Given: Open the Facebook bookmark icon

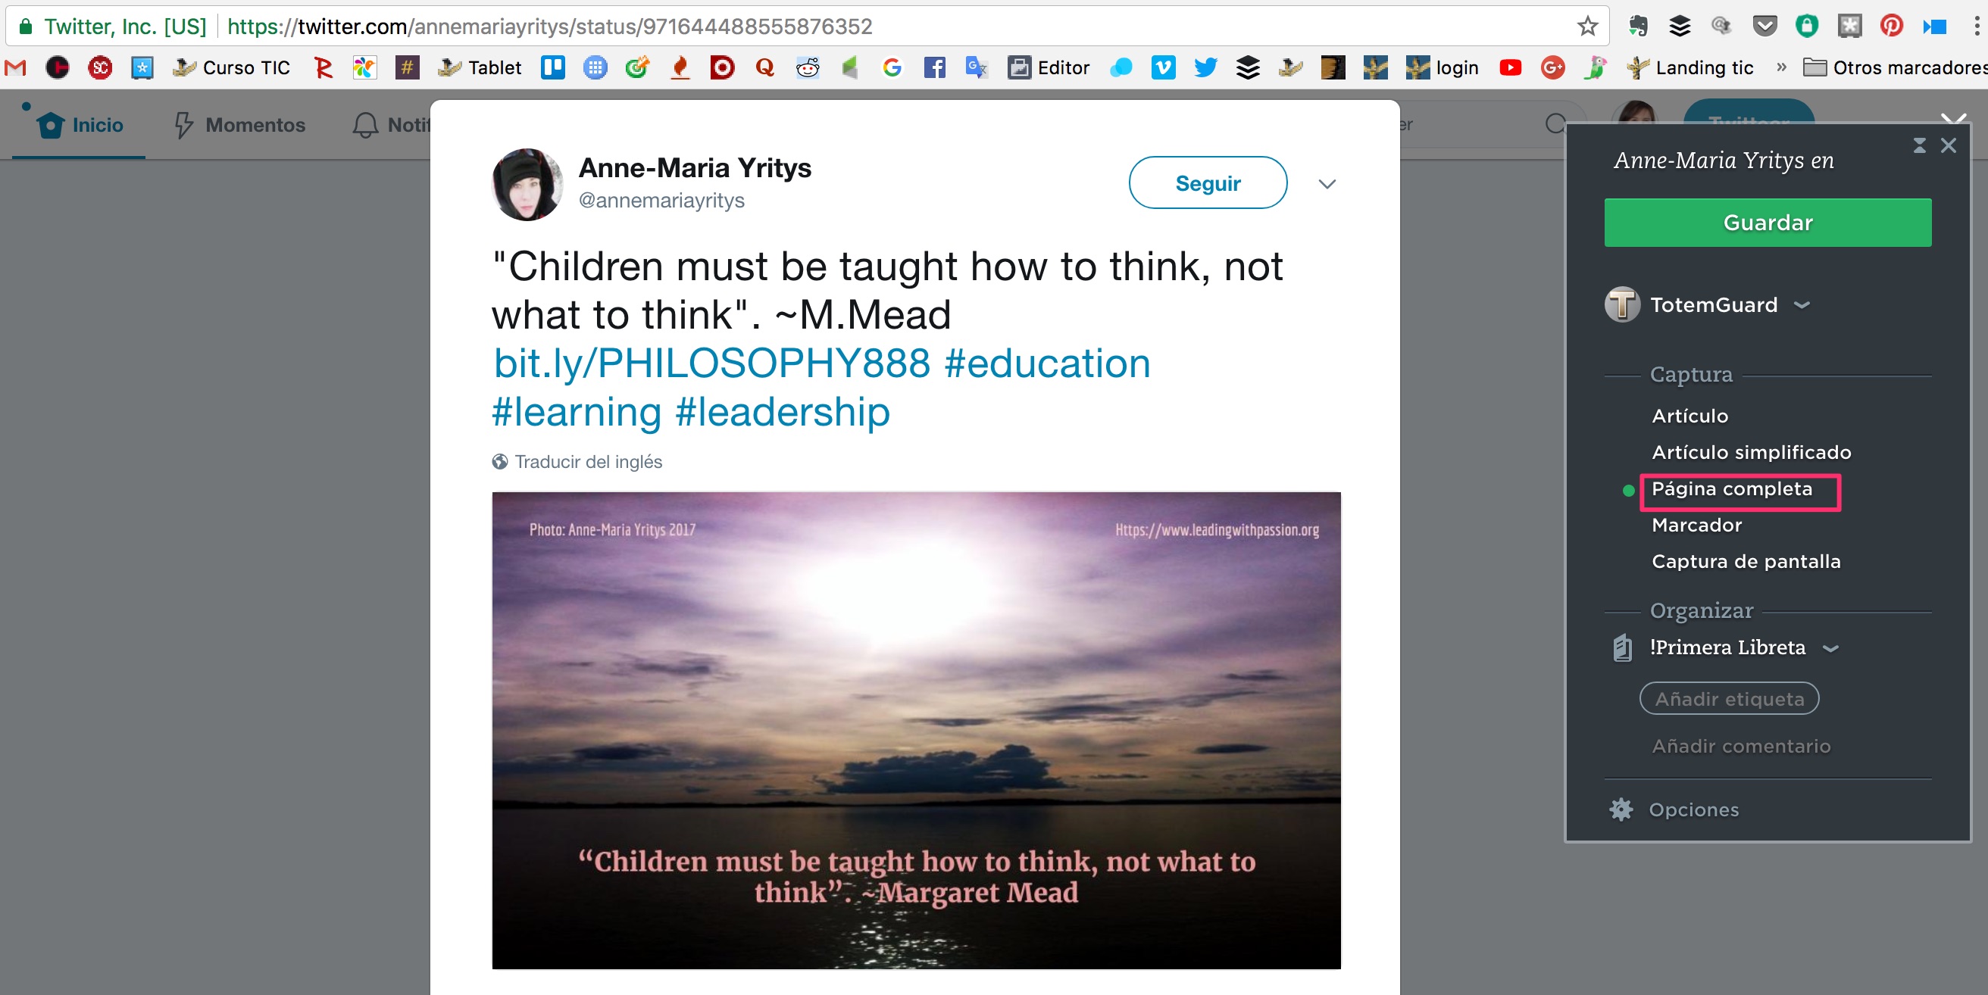Looking at the screenshot, I should pyautogui.click(x=934, y=68).
